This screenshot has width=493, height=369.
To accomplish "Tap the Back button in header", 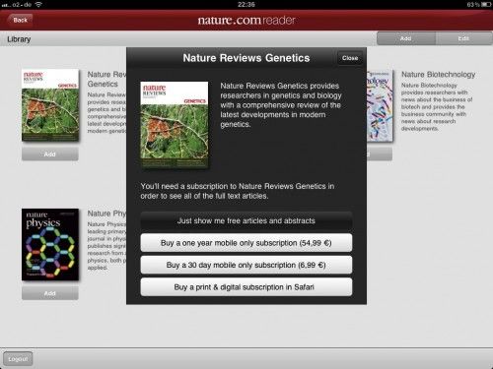I will (20, 20).
